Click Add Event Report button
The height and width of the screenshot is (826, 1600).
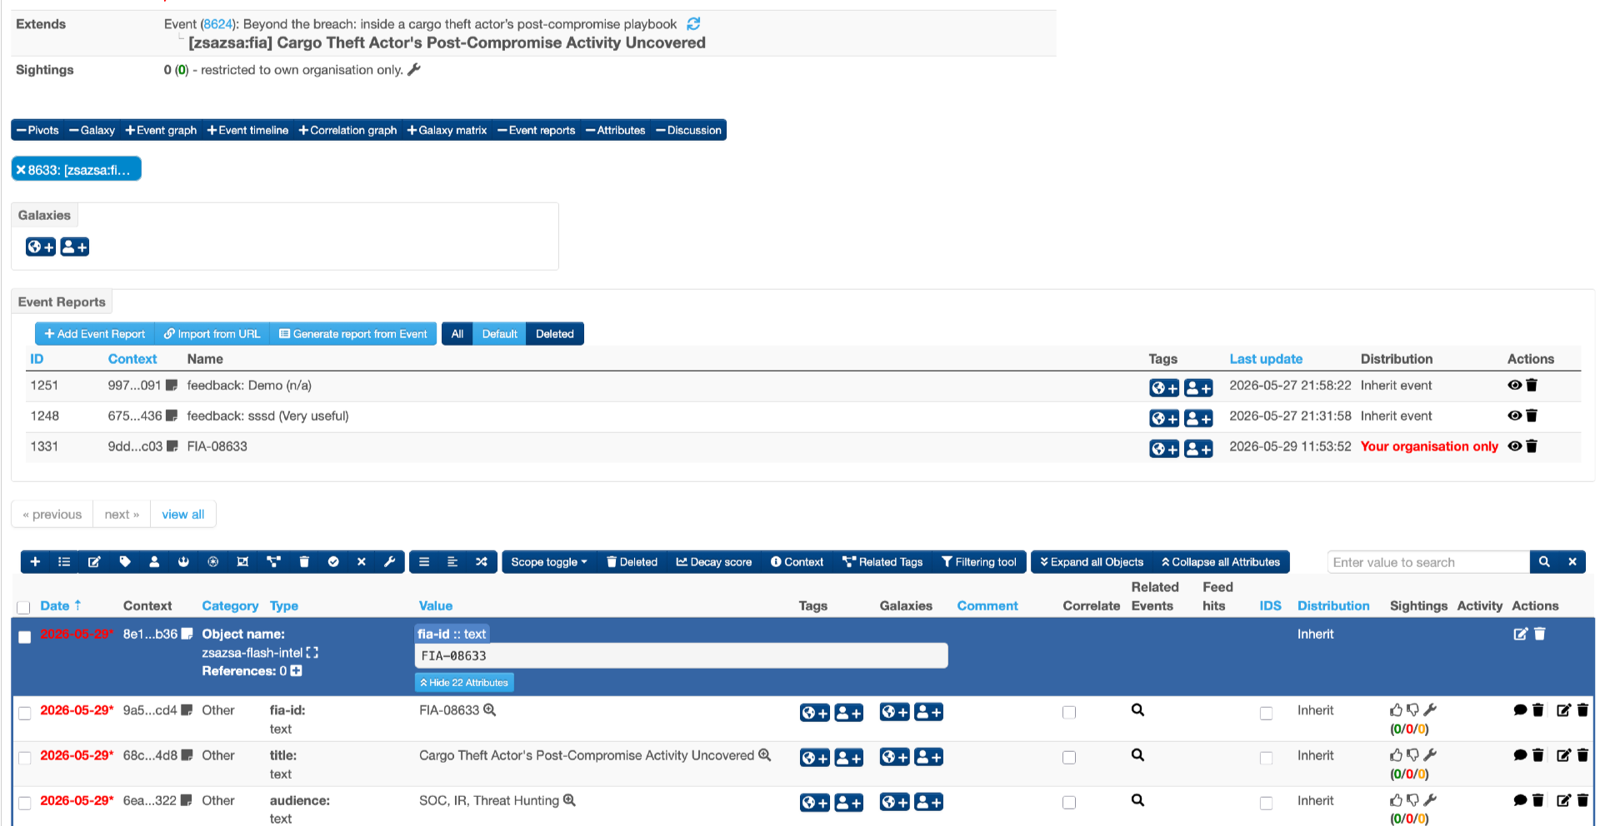(95, 334)
